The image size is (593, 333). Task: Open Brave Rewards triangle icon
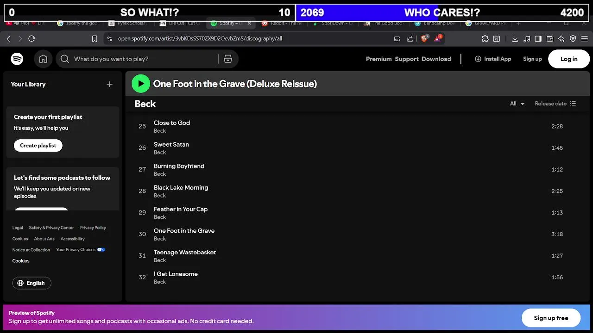438,38
